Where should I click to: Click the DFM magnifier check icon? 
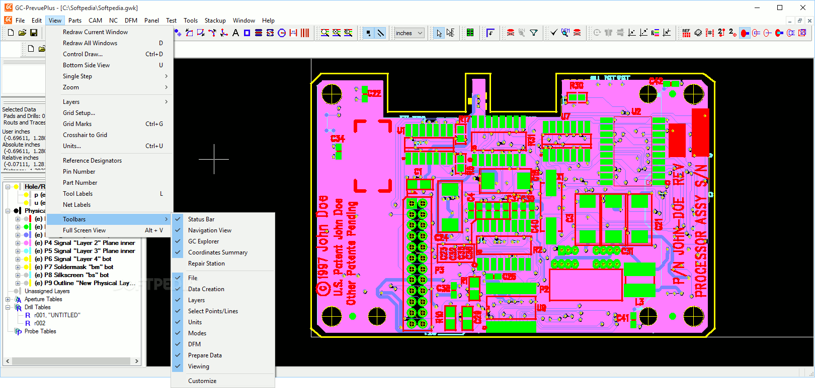565,33
